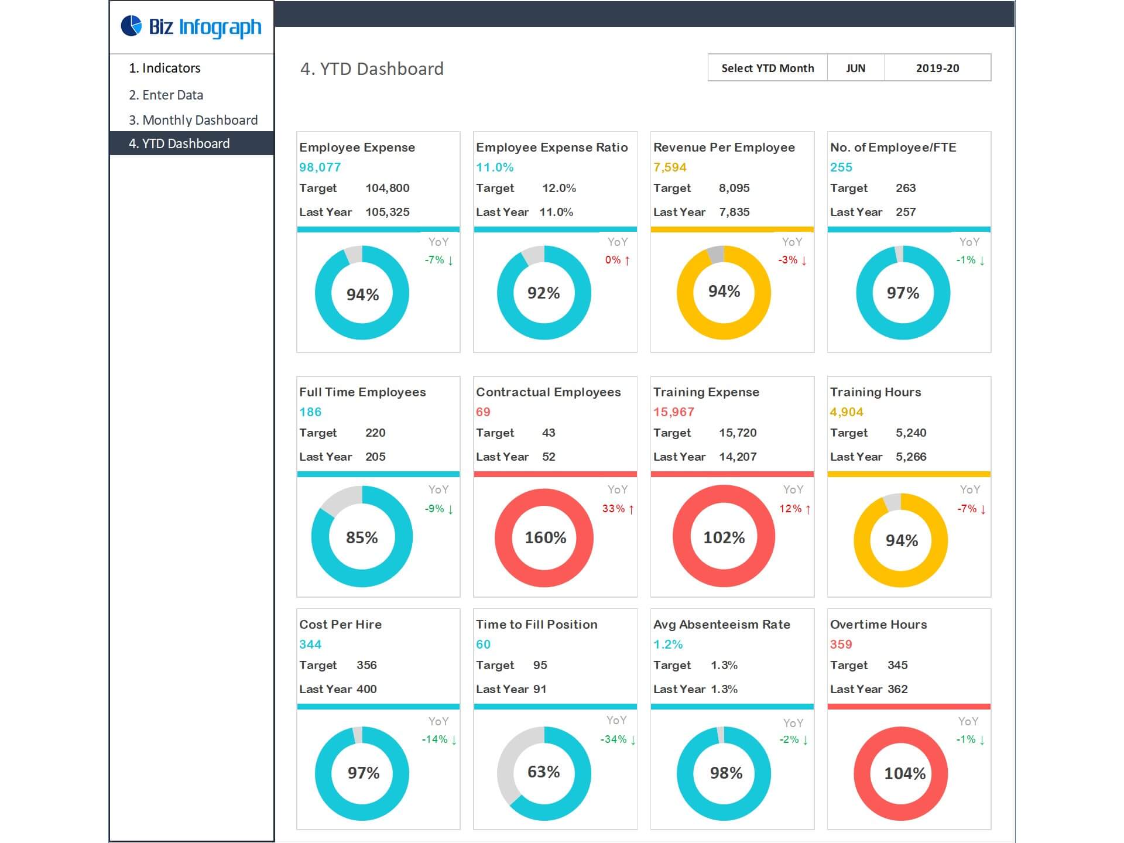
Task: Open the JUN month selector
Action: pyautogui.click(x=855, y=68)
